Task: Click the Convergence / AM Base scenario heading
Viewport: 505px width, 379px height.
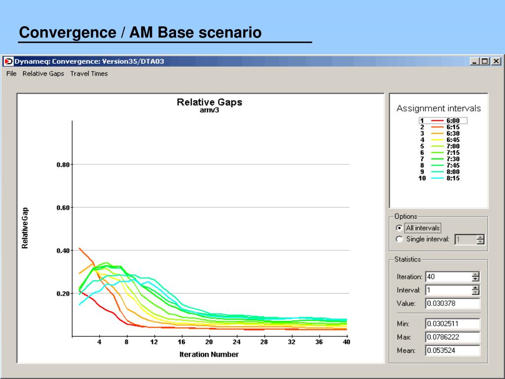Action: point(140,32)
